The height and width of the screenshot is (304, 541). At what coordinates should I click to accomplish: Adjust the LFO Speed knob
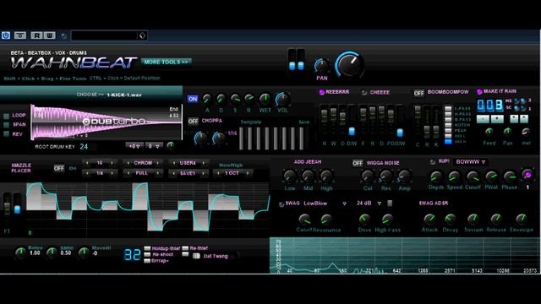pyautogui.click(x=454, y=176)
